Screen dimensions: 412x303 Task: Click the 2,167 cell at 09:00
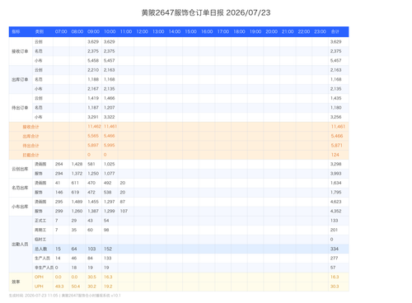click(93, 89)
